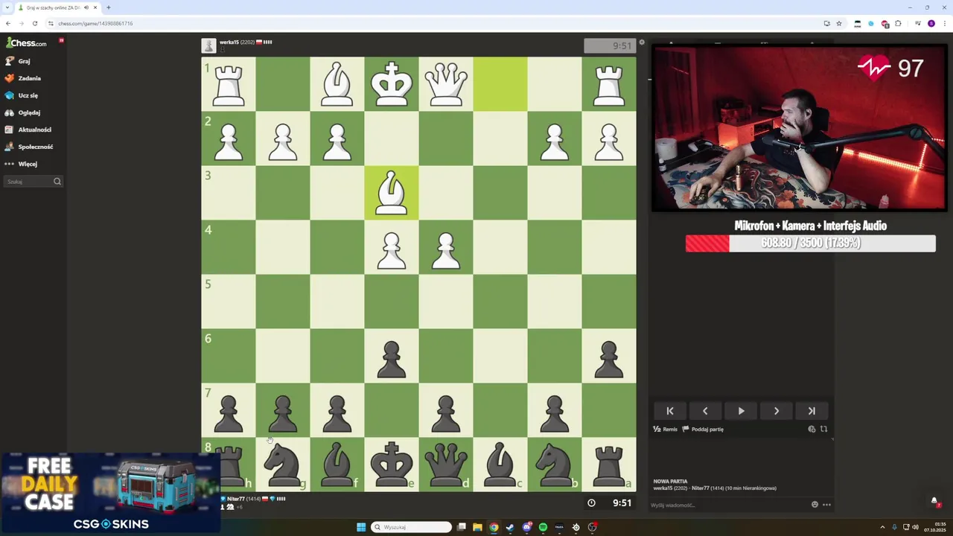Open the Windows Start menu

[x=361, y=527]
